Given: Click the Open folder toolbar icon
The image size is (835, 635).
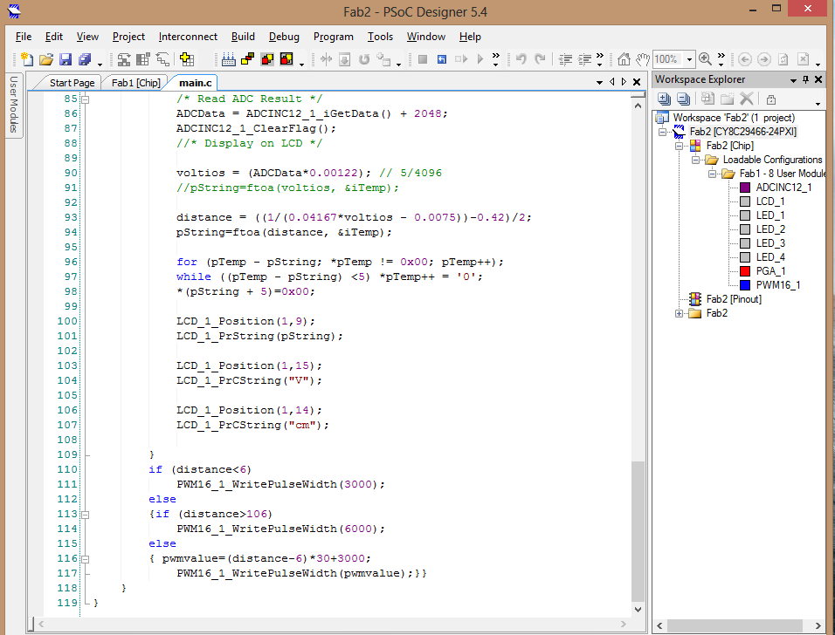Looking at the screenshot, I should 45,59.
